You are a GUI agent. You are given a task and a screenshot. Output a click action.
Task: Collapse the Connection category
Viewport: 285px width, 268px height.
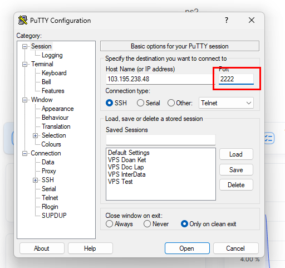(x=24, y=153)
